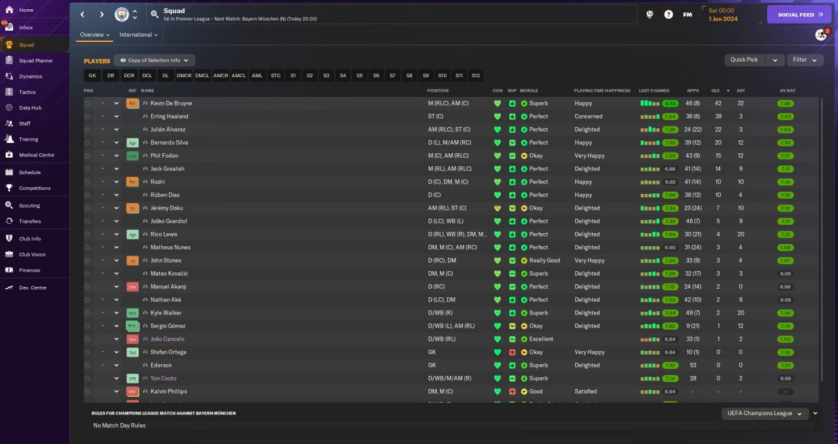Click the Manchester City club badge
Viewport: 838px width, 444px height.
[122, 14]
